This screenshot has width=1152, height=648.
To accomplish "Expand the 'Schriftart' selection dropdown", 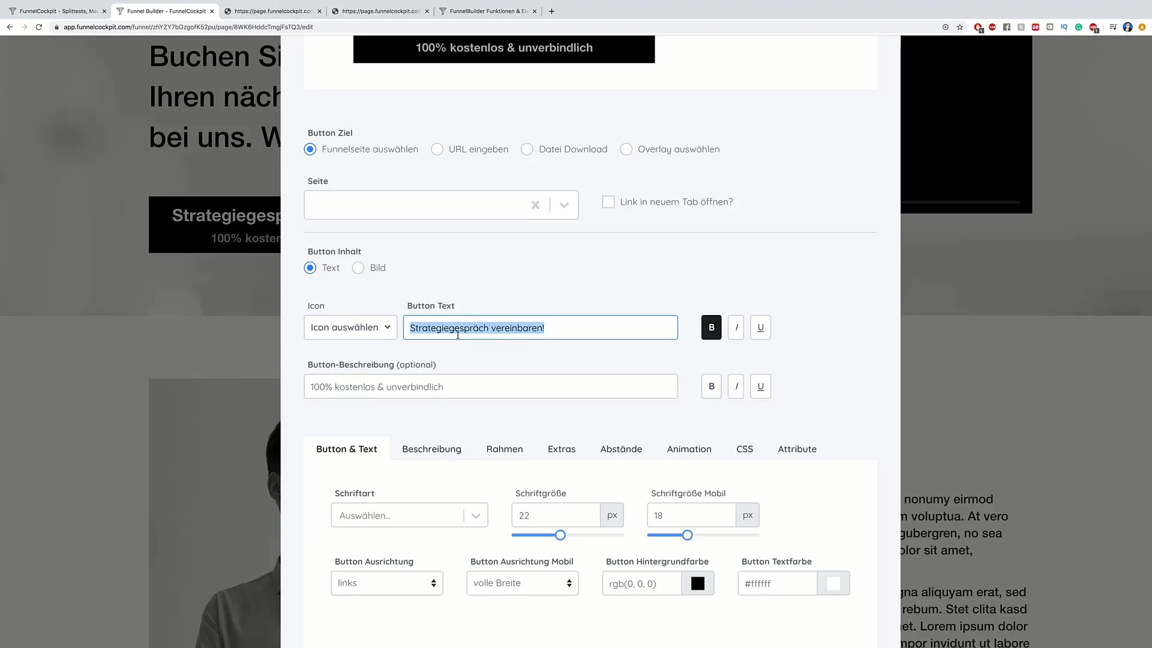I will [x=476, y=515].
